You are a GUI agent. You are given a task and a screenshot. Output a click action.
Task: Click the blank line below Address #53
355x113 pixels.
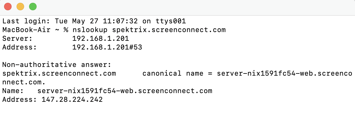[x=178, y=56]
